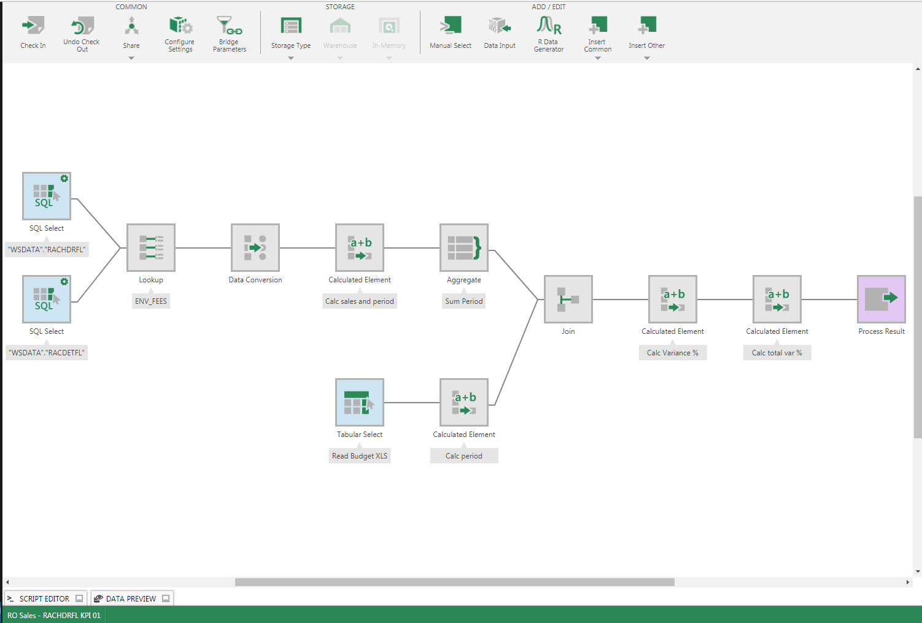The image size is (922, 623).
Task: Select the Tabular Select node
Action: pyautogui.click(x=360, y=402)
